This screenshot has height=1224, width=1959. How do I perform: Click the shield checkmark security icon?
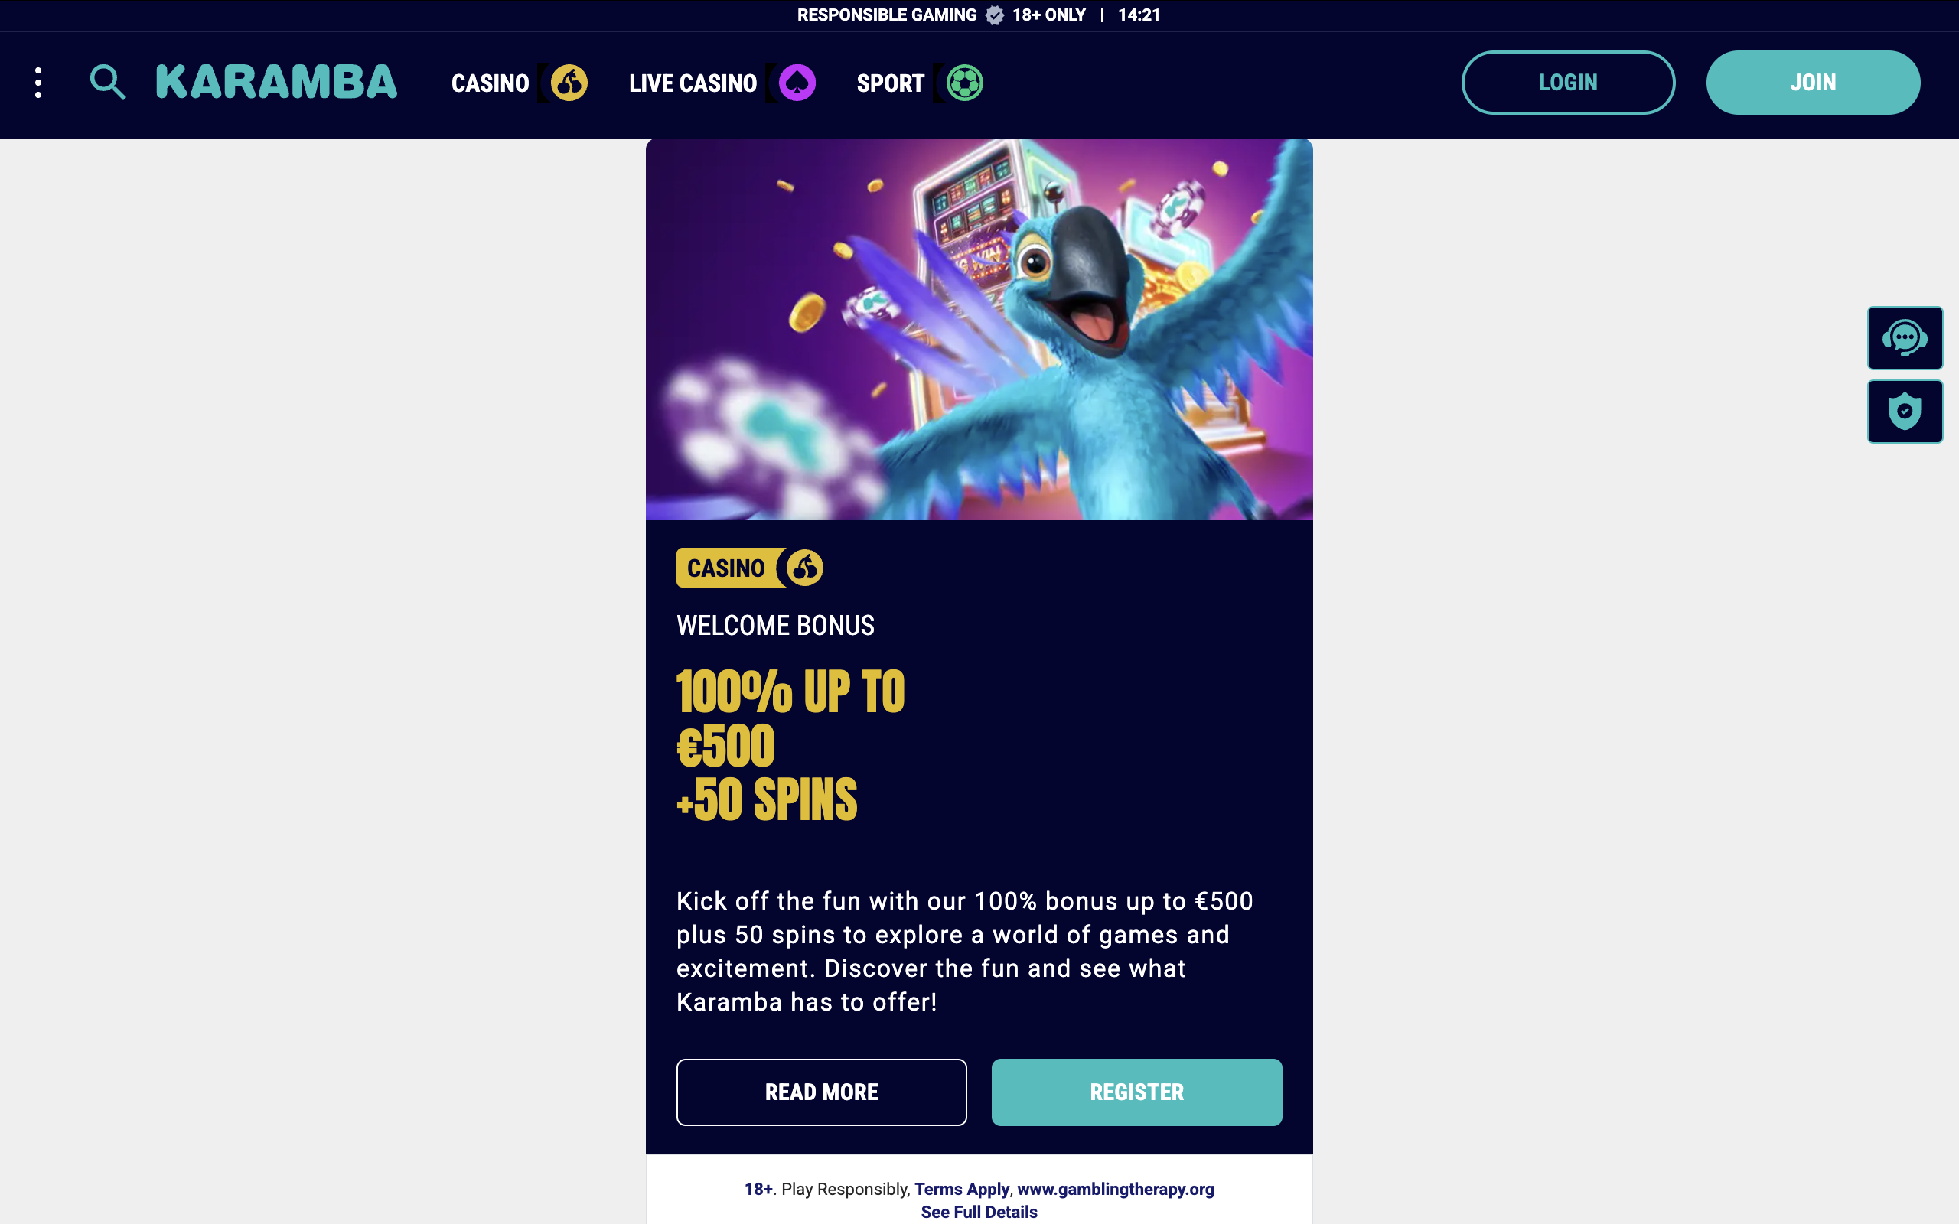pyautogui.click(x=1905, y=412)
